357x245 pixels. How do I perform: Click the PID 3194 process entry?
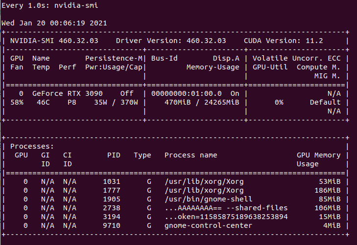[112, 217]
